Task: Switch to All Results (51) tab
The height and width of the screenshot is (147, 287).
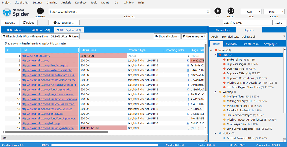Action: (41, 30)
